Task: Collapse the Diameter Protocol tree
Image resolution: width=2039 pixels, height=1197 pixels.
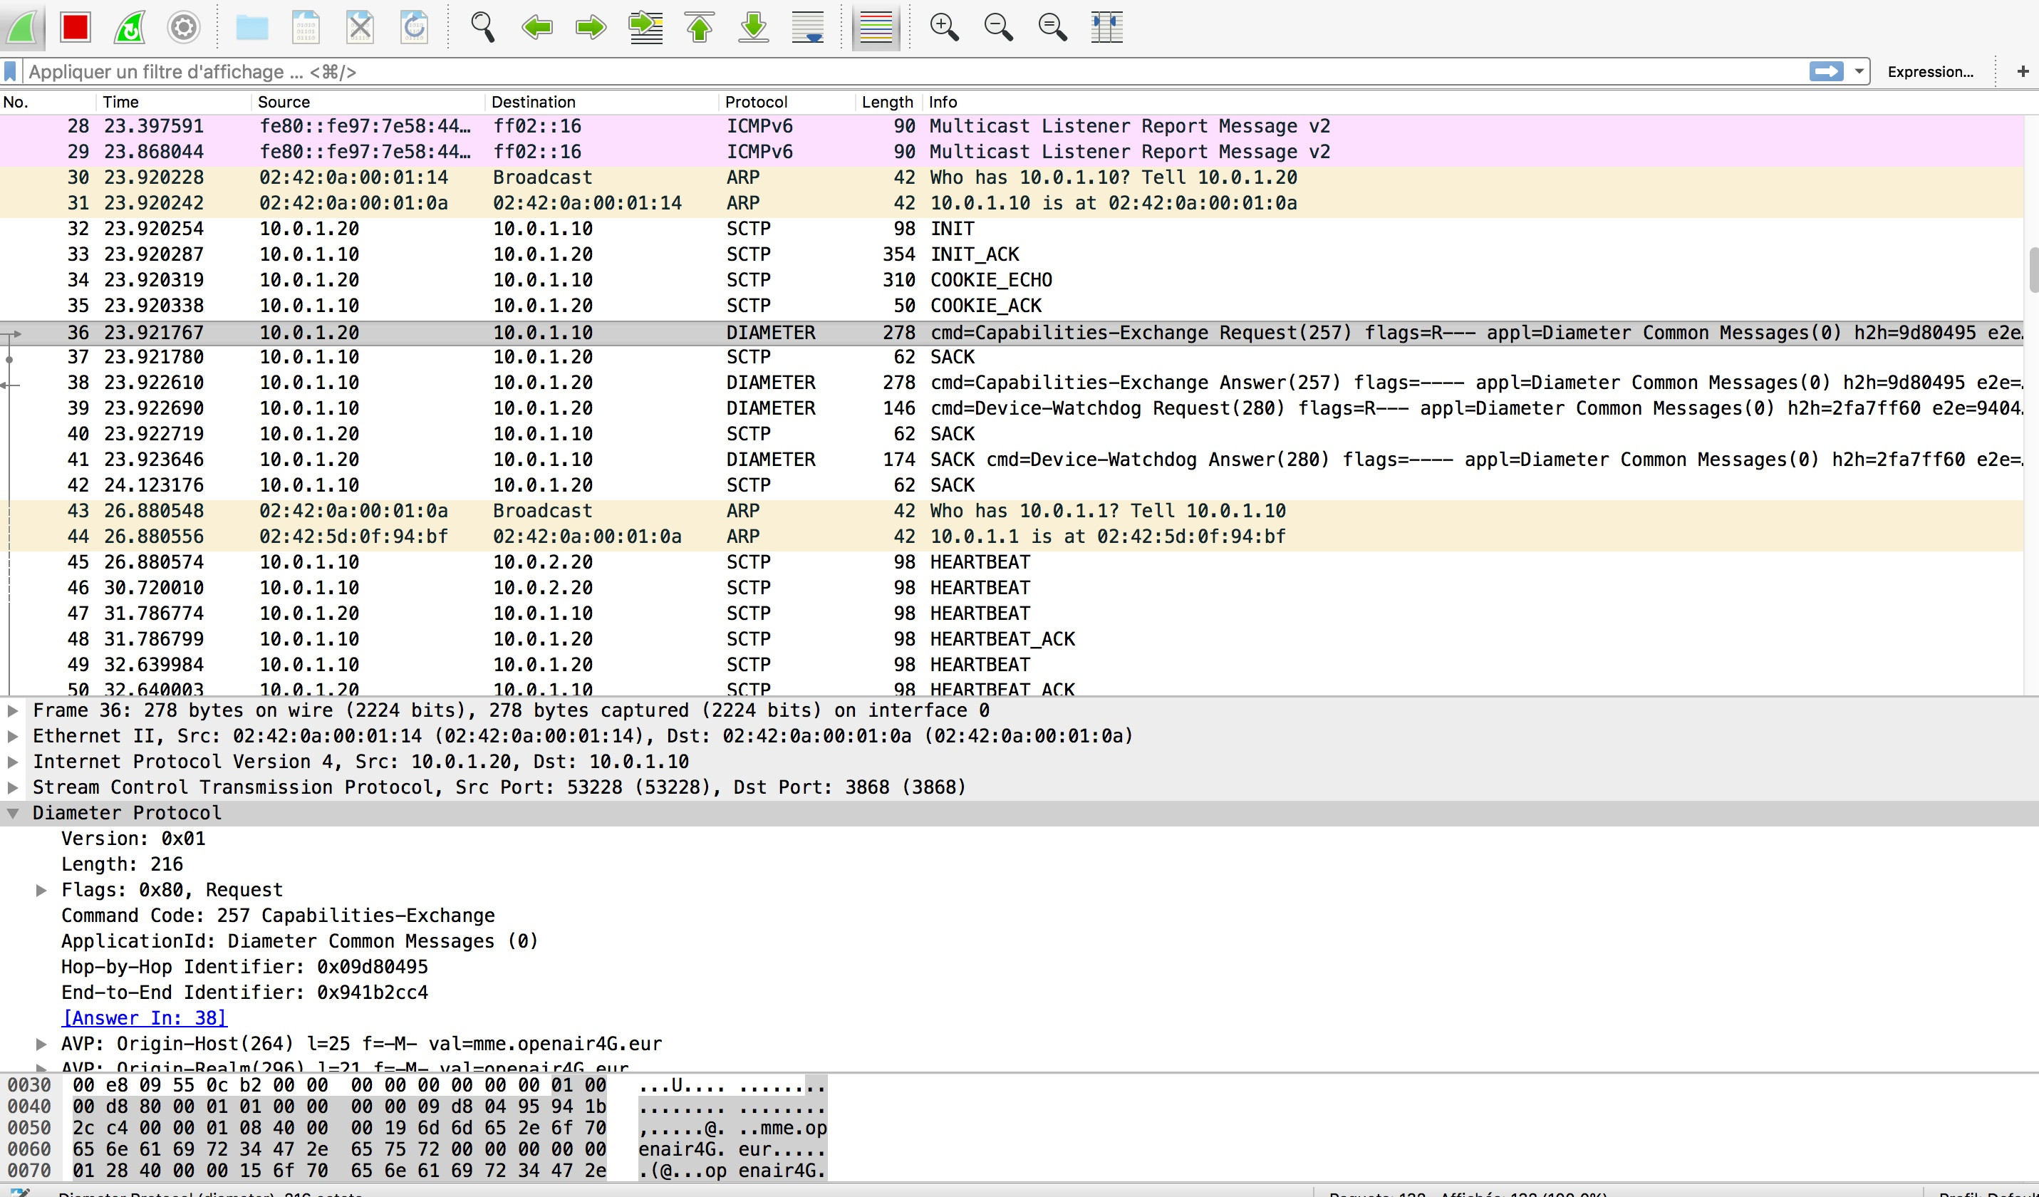Action: click(x=13, y=814)
